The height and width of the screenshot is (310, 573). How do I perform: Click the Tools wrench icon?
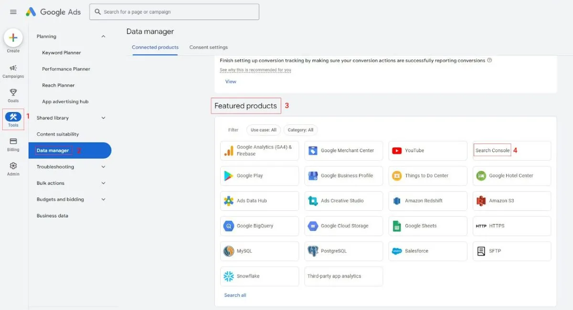click(x=13, y=117)
